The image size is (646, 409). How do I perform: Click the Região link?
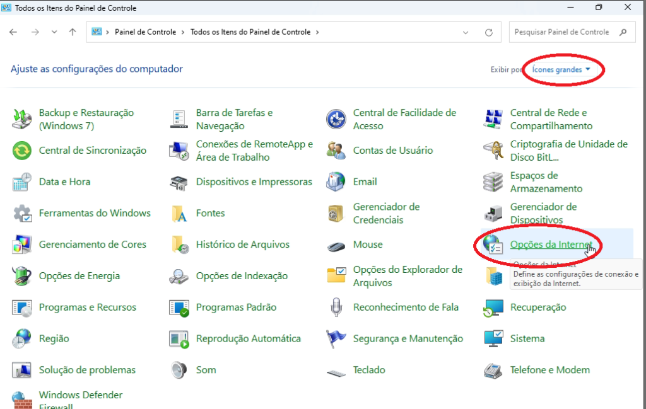(54, 338)
